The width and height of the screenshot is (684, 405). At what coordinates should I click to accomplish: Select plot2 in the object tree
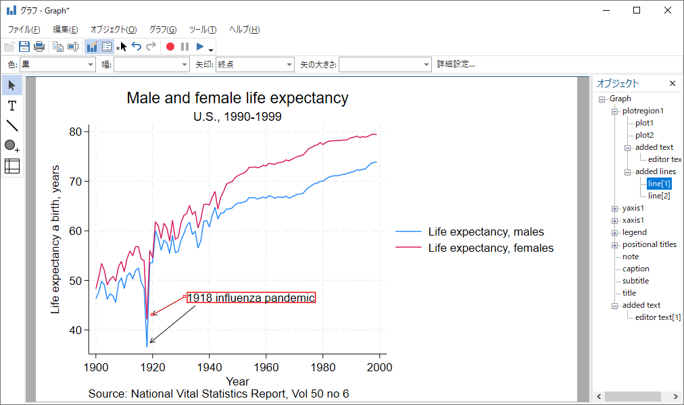(644, 135)
